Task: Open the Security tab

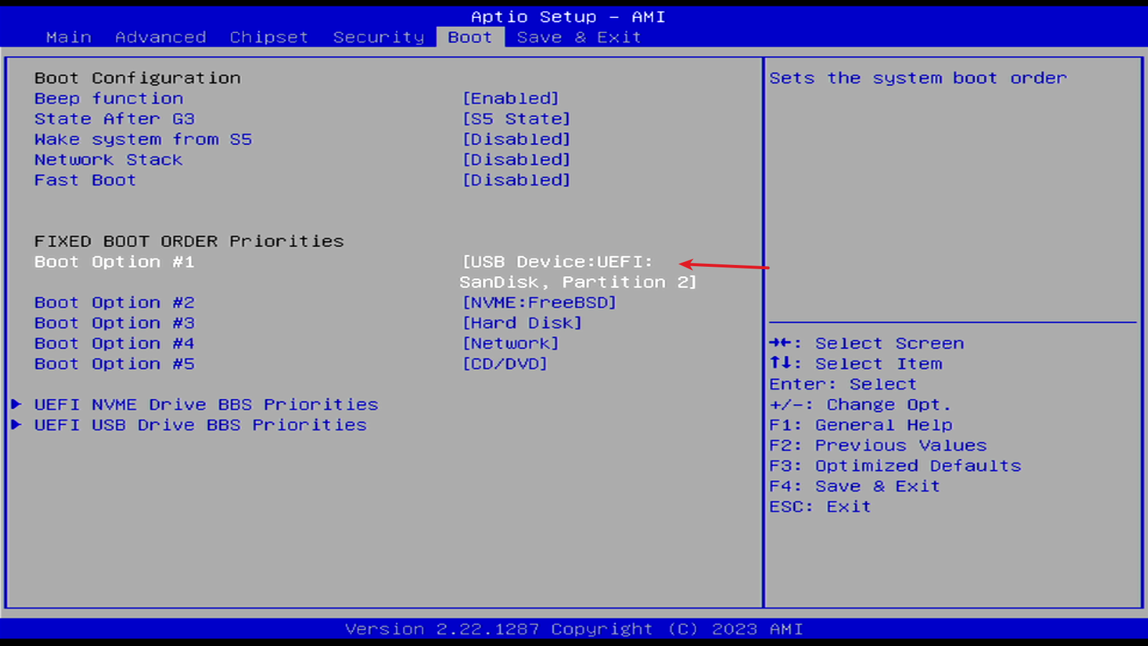Action: (378, 37)
